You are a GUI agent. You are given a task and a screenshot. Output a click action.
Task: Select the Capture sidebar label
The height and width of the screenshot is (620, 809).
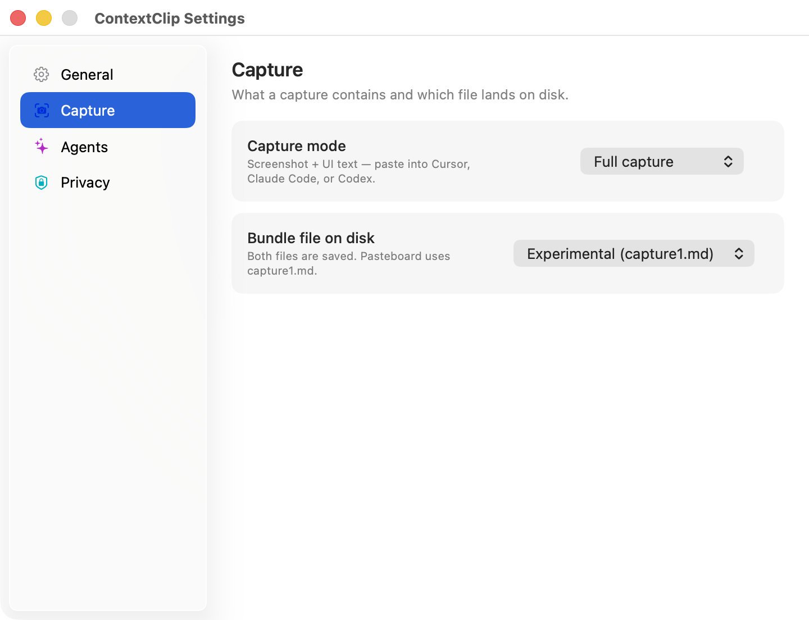pos(88,111)
